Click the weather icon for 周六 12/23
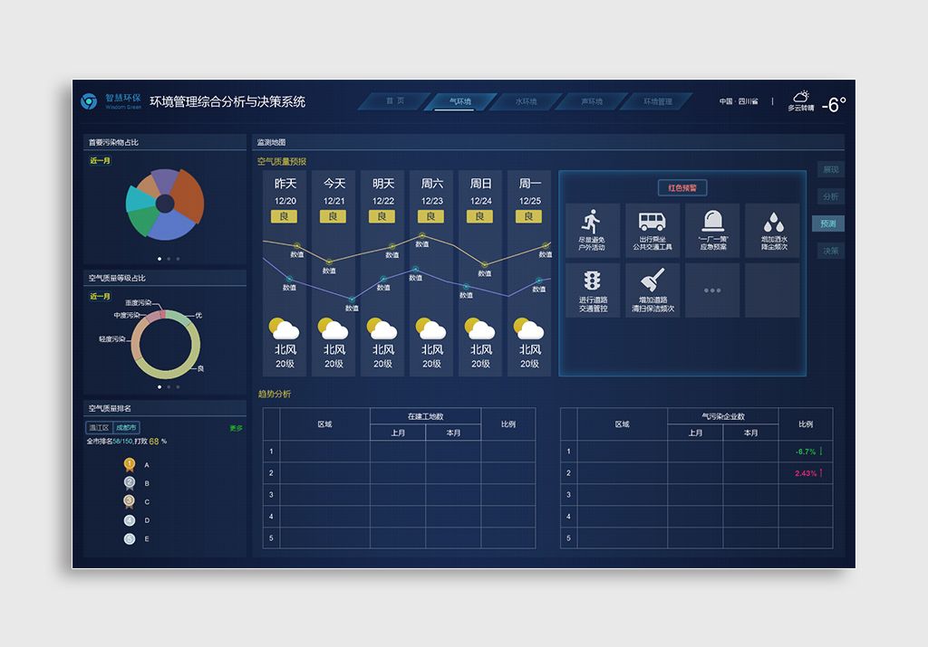928x647 pixels. coord(431,328)
